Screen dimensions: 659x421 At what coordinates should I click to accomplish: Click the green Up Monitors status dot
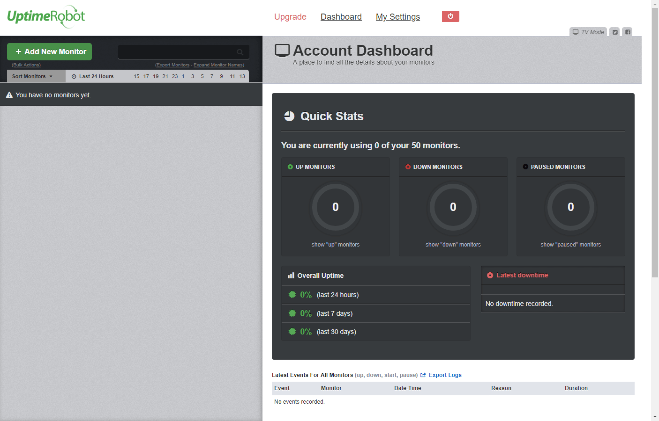pos(290,167)
